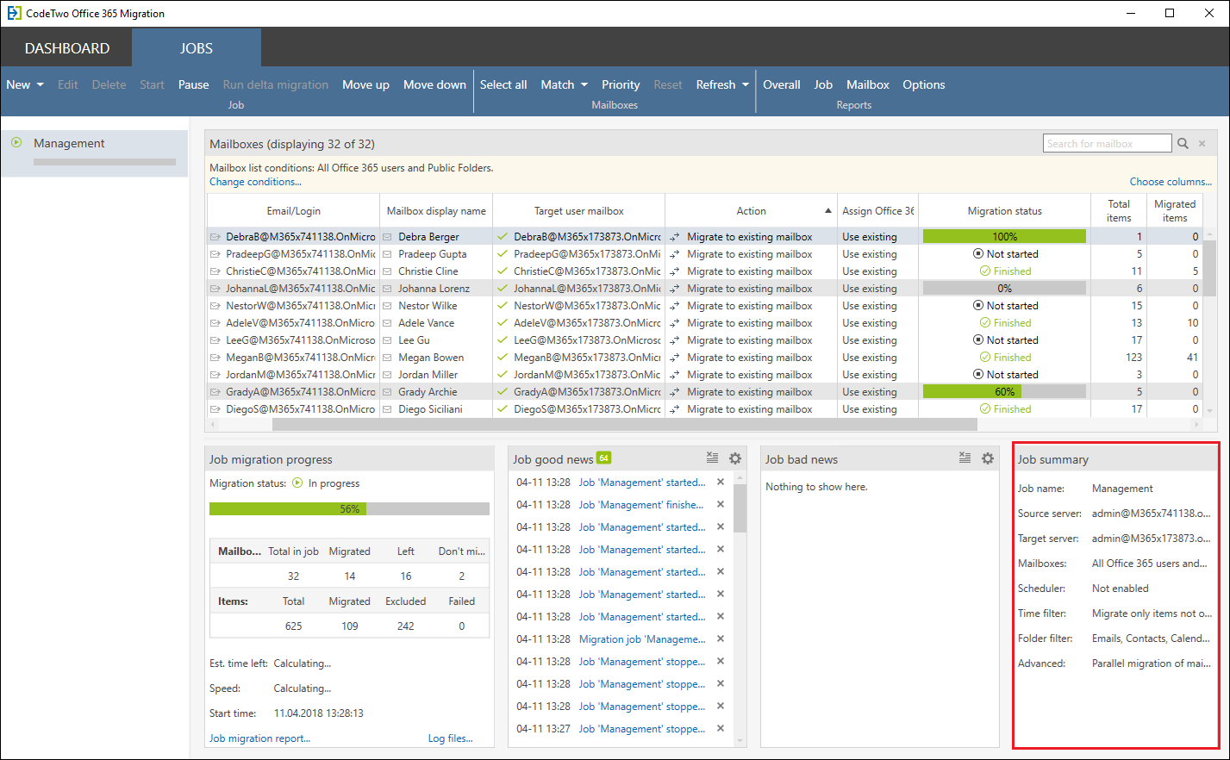Clear mailbox search with the X icon
This screenshot has height=760, width=1230.
pos(1202,144)
